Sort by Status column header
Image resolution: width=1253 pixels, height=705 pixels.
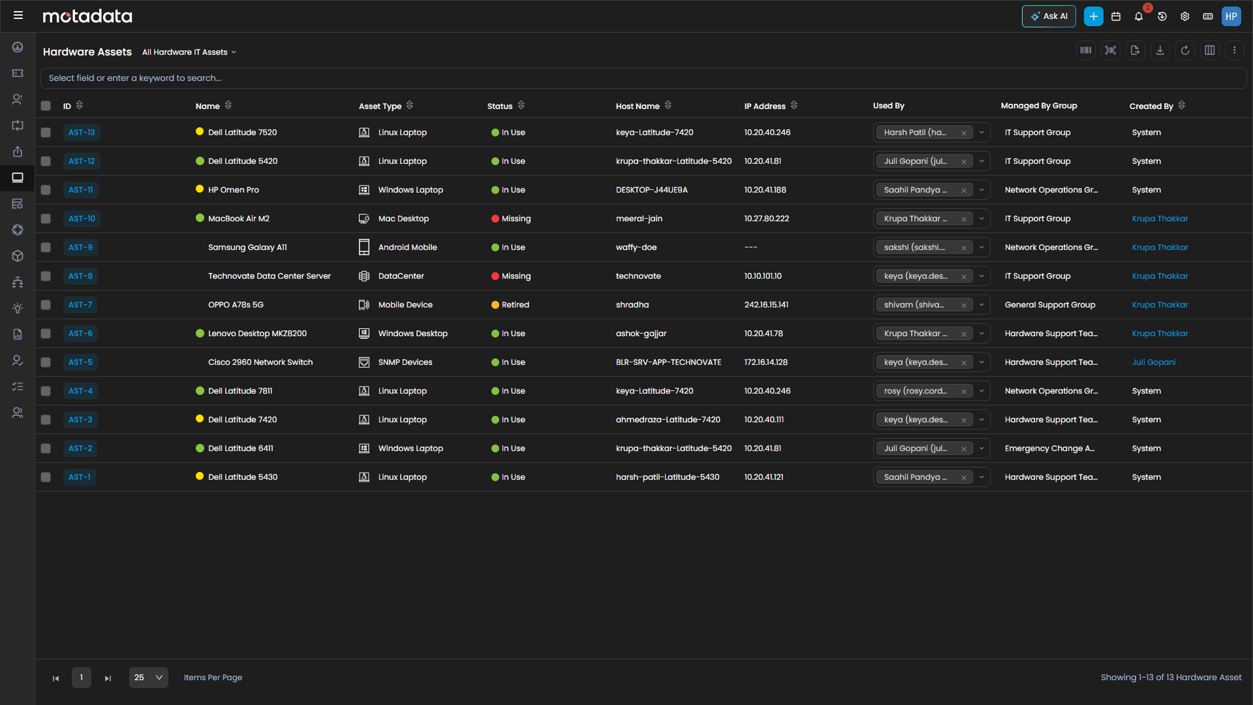point(521,106)
